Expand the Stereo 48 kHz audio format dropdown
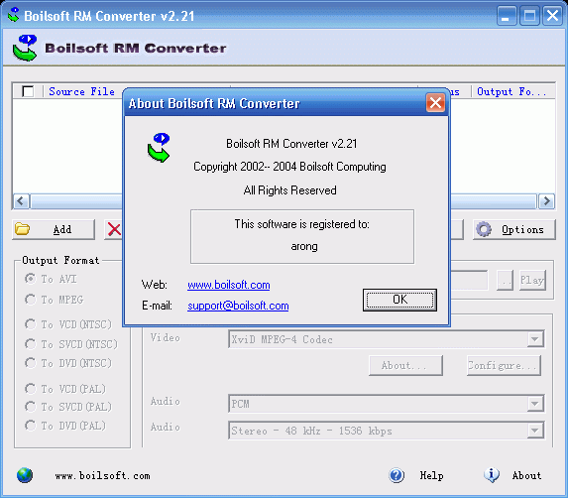Image resolution: width=568 pixels, height=498 pixels. [534, 431]
